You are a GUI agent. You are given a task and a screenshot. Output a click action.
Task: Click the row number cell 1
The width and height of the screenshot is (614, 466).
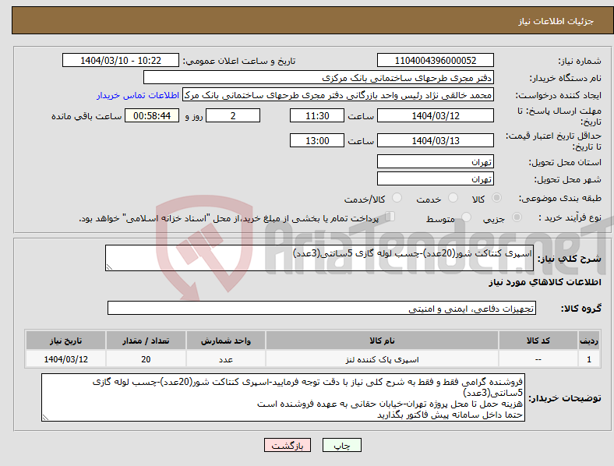point(589,359)
